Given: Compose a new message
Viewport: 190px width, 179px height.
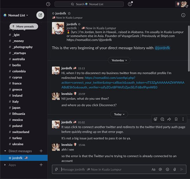Looking at the screenshot, I should point(40,15).
